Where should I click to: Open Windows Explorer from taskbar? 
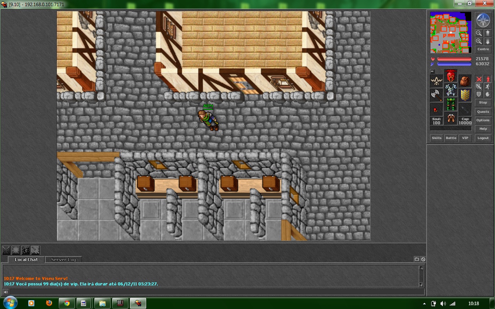coord(102,303)
